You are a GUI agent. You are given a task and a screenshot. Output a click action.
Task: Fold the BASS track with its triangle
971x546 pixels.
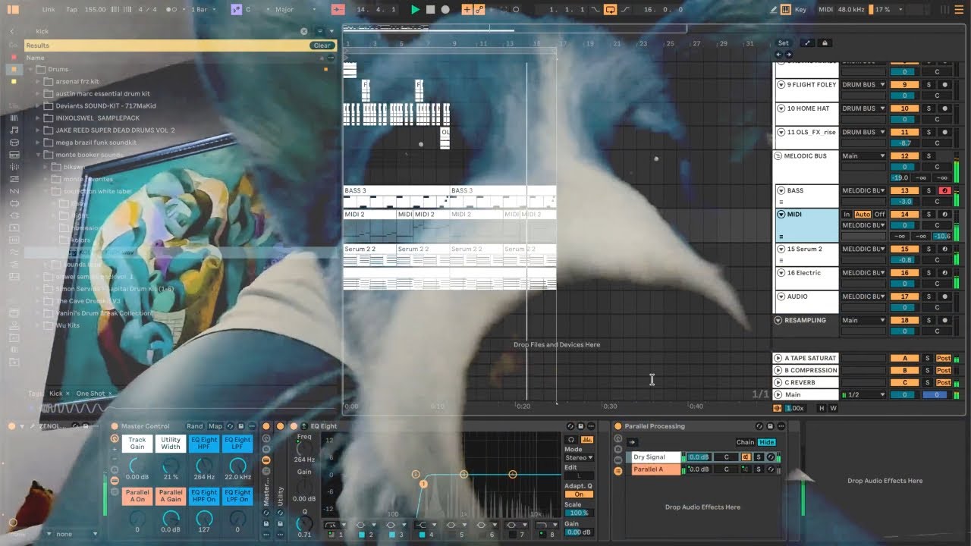pos(781,191)
